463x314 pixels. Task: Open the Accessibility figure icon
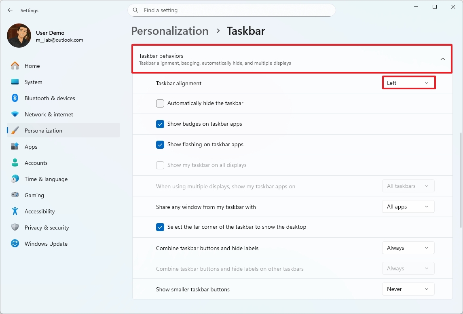coord(15,211)
